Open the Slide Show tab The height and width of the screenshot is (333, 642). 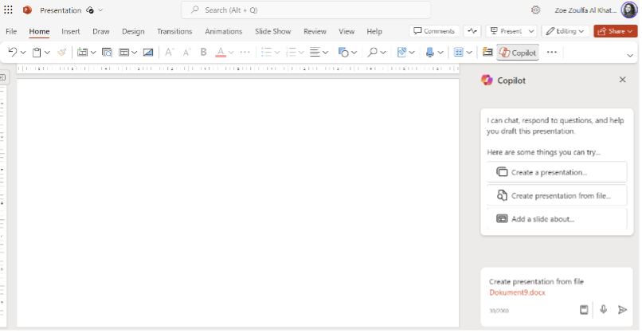click(272, 31)
